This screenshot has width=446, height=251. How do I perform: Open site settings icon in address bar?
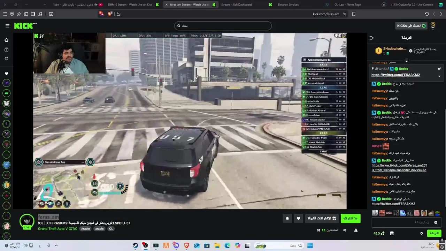(x=345, y=14)
